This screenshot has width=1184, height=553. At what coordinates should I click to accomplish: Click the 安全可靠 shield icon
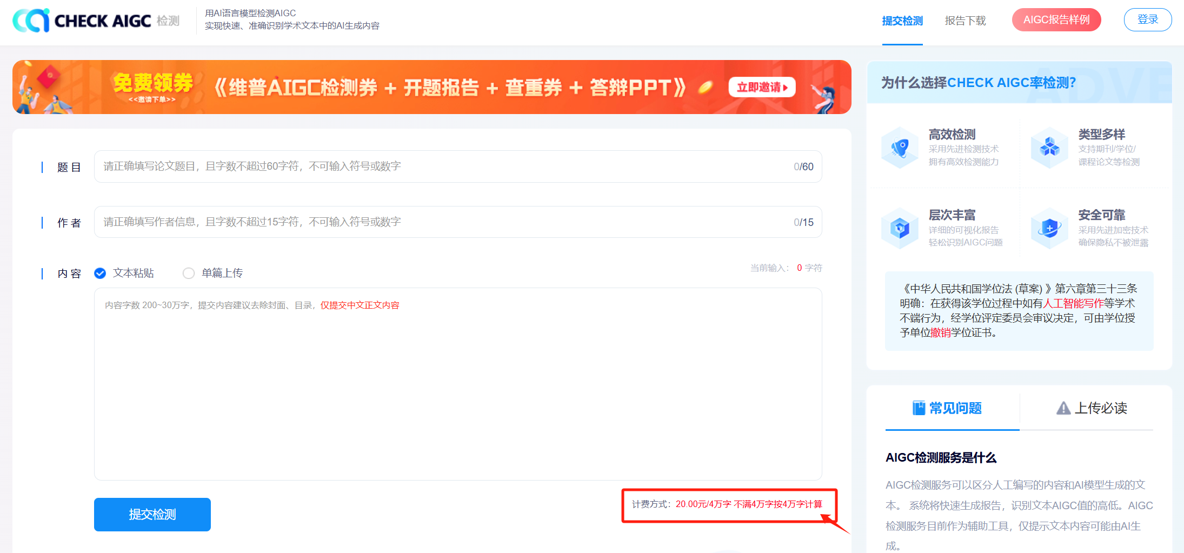pos(1049,228)
